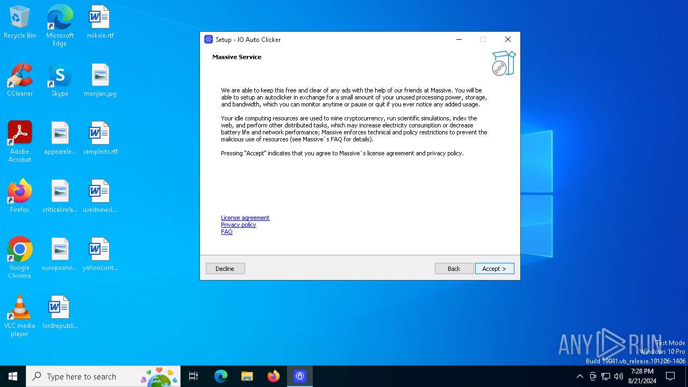Open the Windows Start menu
This screenshot has height=387, width=688.
13,376
